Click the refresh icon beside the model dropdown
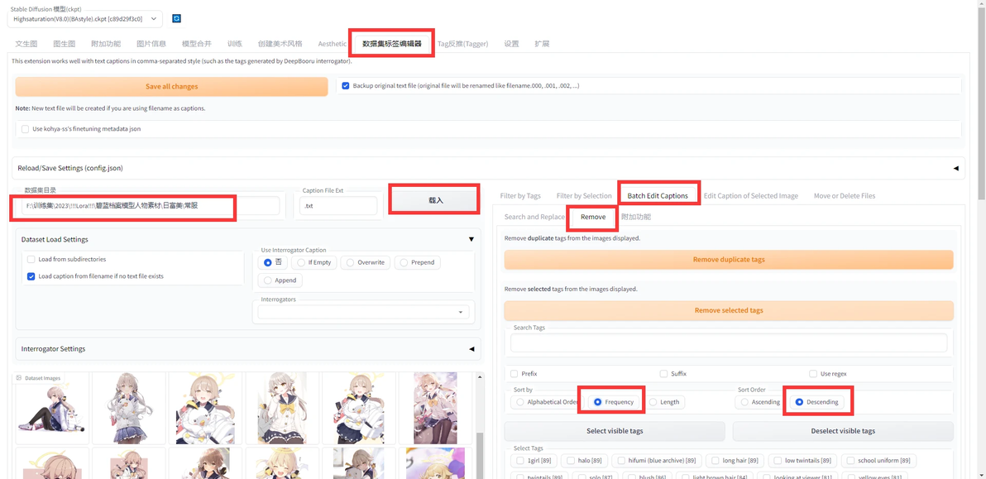Viewport: 986px width, 479px height. coord(177,19)
